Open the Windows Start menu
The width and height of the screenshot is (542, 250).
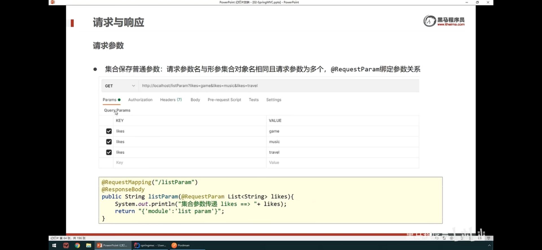tap(54, 245)
